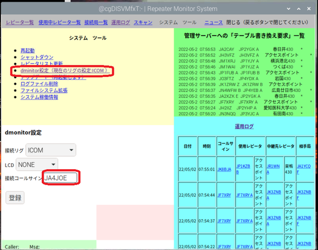The image size is (318, 250).
Task: Click the 再起動 link
Action: coord(28,51)
